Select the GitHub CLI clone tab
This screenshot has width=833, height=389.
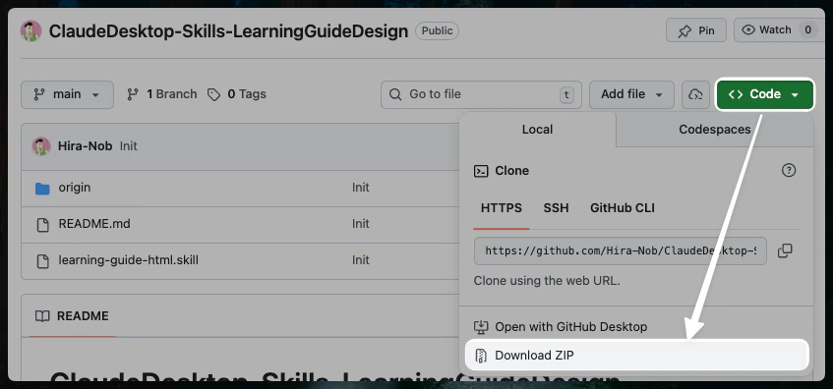click(623, 208)
